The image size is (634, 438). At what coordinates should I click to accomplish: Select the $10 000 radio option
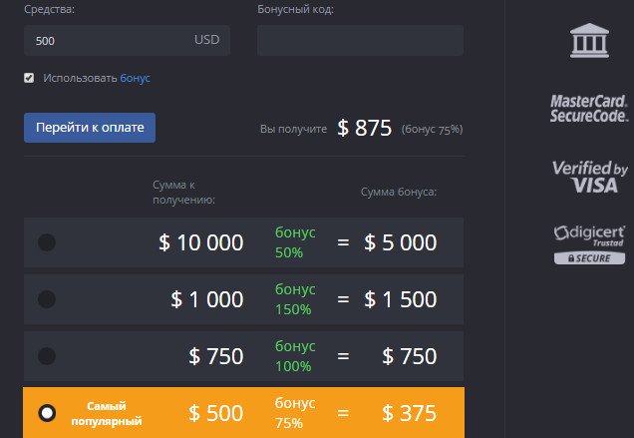pos(47,242)
